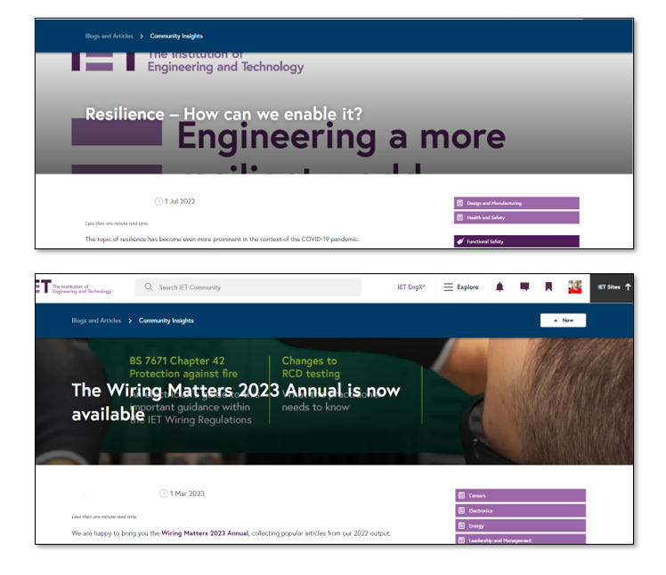Open the messages speech-bubble icon
666x575 pixels.
tap(524, 287)
